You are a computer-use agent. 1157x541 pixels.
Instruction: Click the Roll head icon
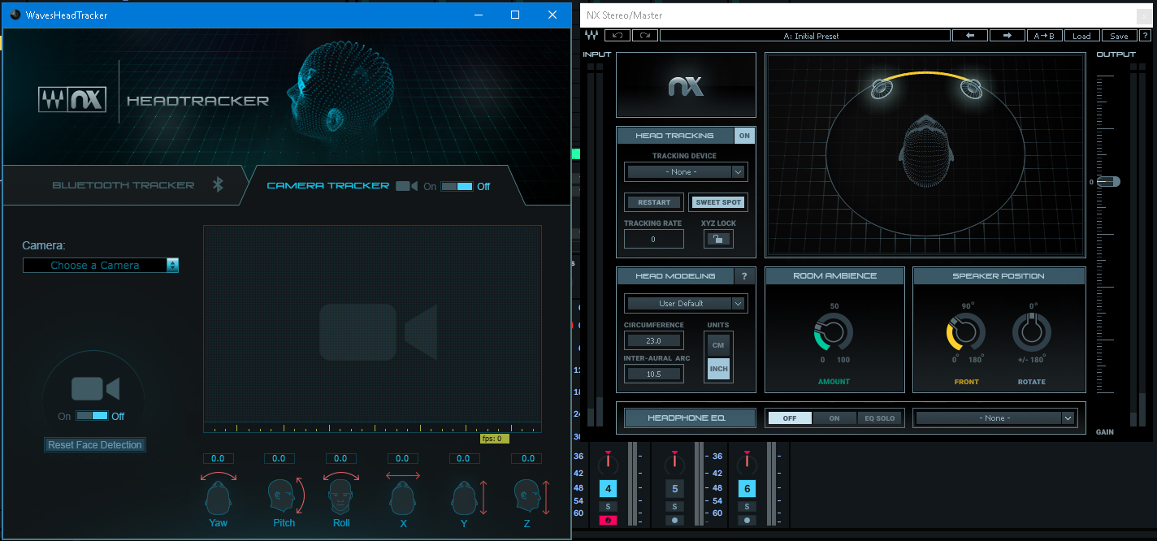[x=341, y=496]
